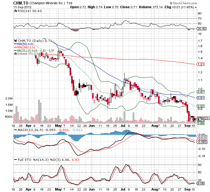Click the red 6.83 stochastic %D value
This screenshot has height=192, width=210.
(75, 160)
